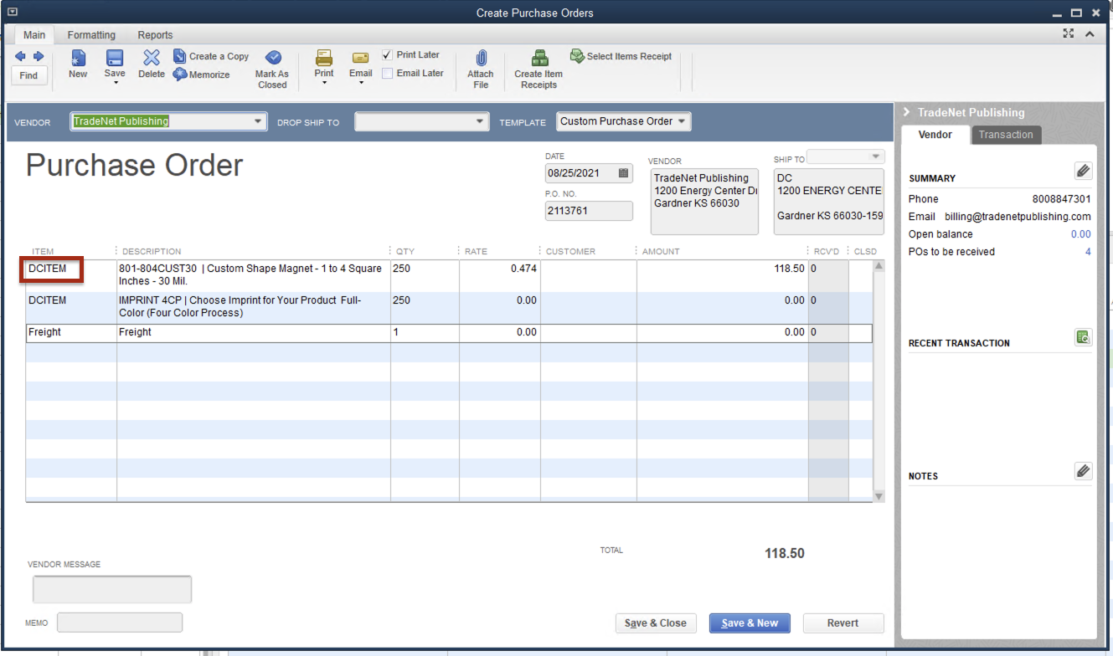This screenshot has height=656, width=1113.
Task: Open POs to be received count 4
Action: coord(1088,252)
